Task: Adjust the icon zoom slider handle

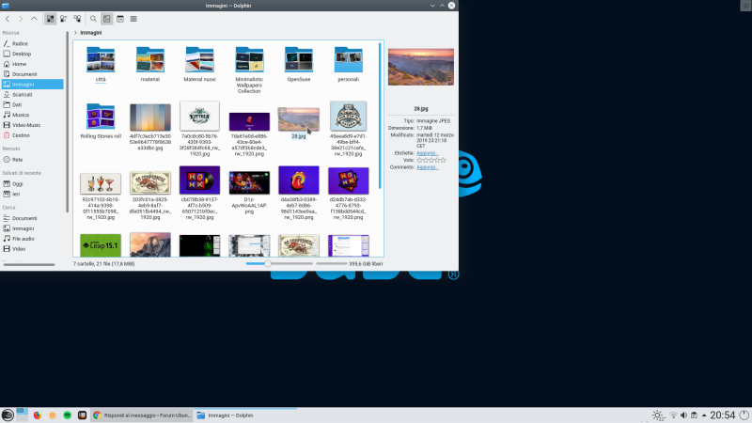Action: coord(268,264)
